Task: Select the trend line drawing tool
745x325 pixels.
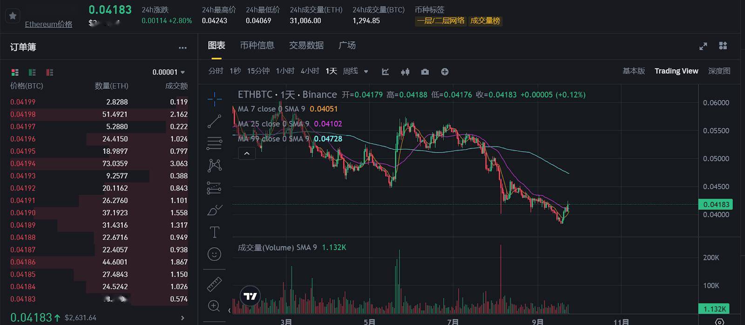Action: point(214,121)
